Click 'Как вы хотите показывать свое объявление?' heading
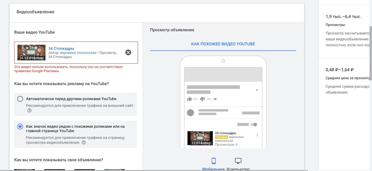The width and height of the screenshot is (372, 171). [x=59, y=160]
